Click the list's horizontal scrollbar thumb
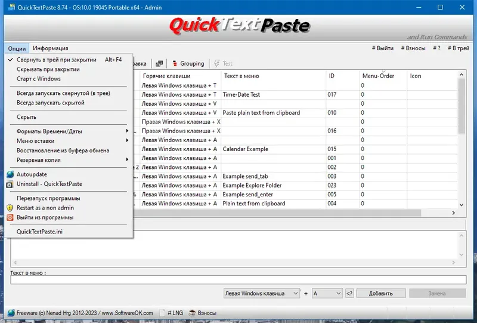This screenshot has height=323, width=477. [277, 213]
